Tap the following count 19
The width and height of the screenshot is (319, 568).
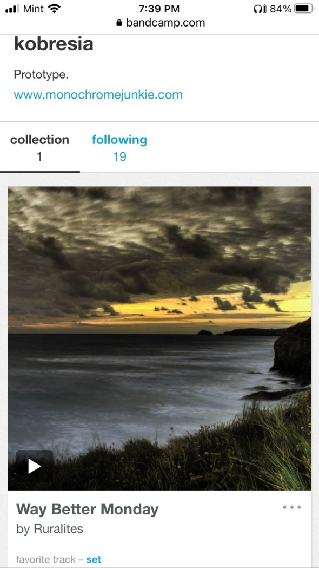(x=119, y=156)
